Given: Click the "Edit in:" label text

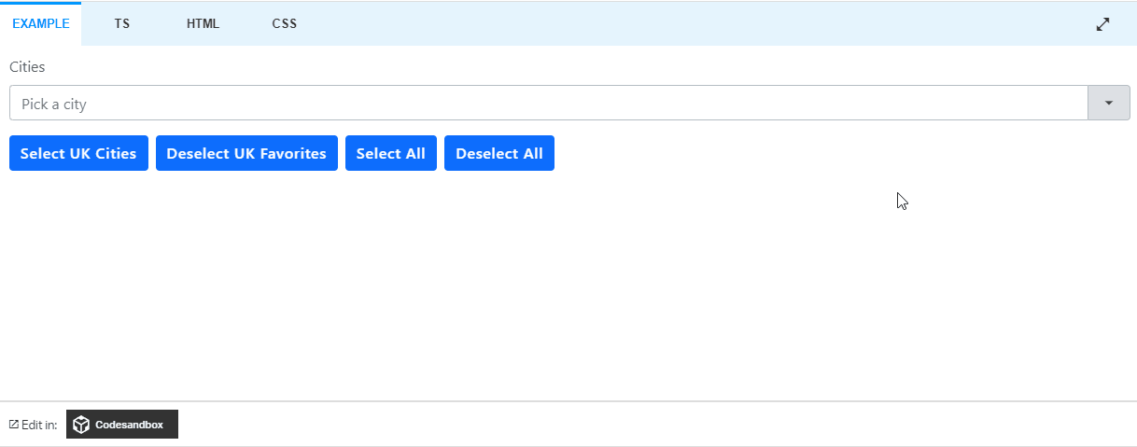Looking at the screenshot, I should coord(39,425).
